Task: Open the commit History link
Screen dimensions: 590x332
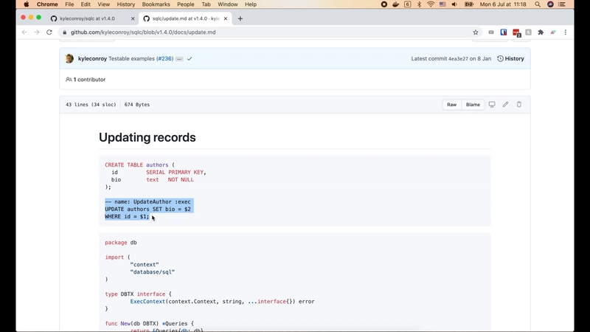Action: pos(510,58)
